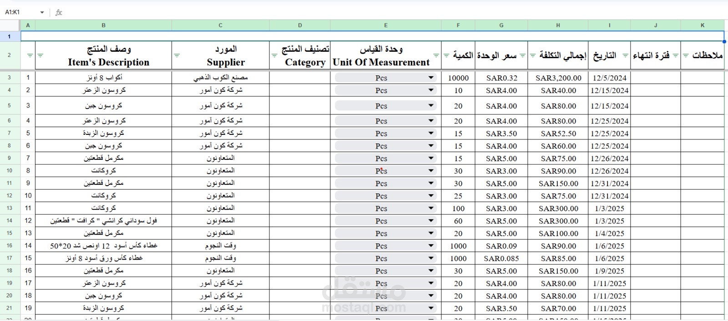Select spreadsheet row 2 by its row header
The width and height of the screenshot is (728, 321).
[x=10, y=55]
